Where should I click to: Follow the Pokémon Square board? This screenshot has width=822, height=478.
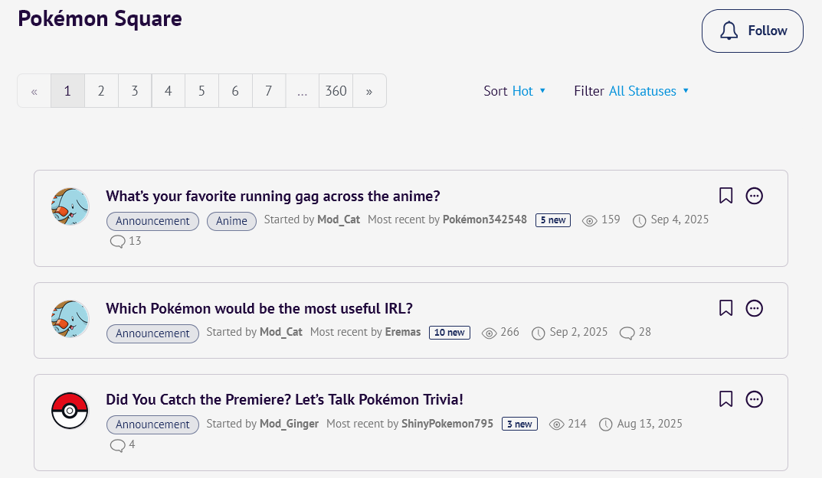753,31
